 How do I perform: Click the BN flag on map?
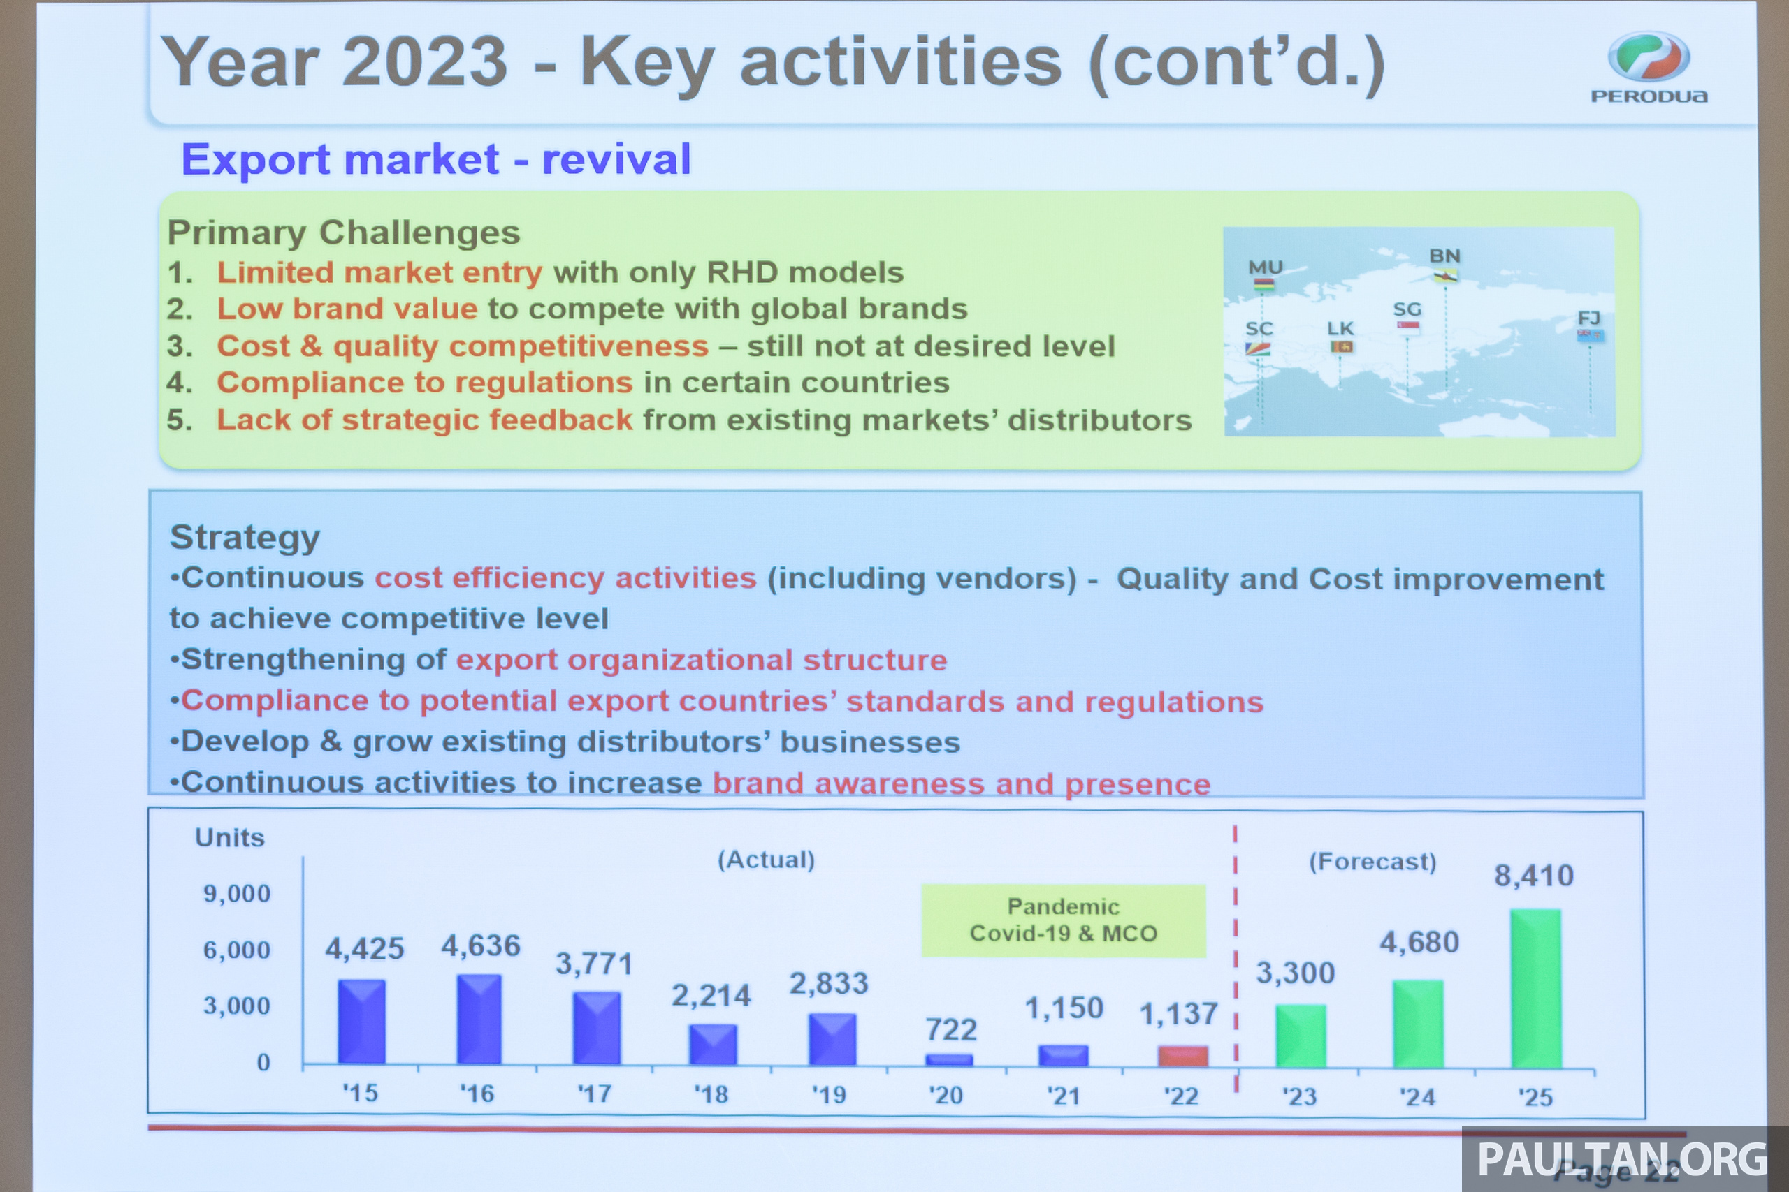pyautogui.click(x=1445, y=274)
